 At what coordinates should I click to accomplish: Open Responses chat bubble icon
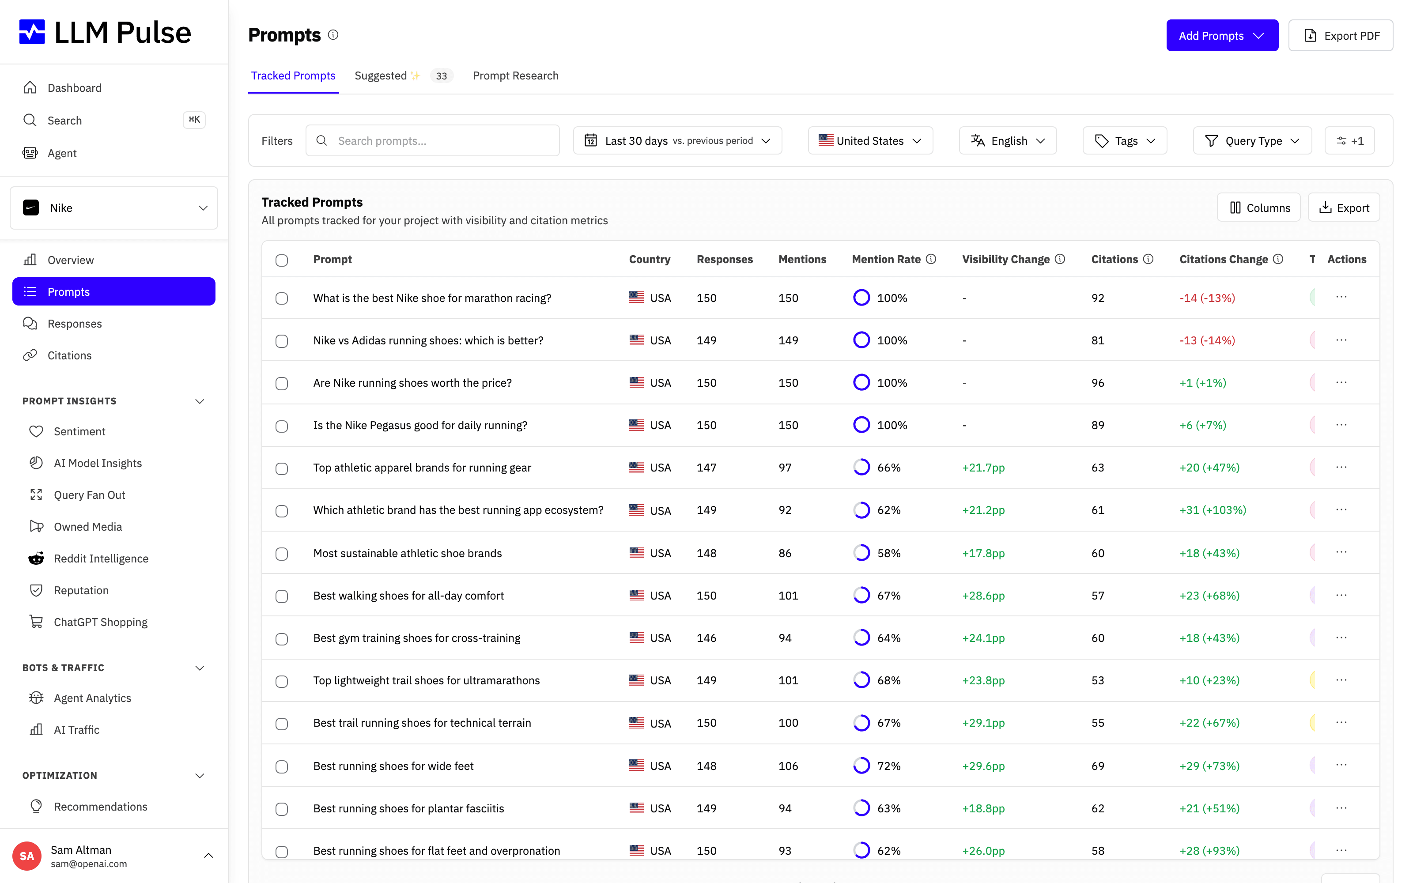[x=30, y=324]
